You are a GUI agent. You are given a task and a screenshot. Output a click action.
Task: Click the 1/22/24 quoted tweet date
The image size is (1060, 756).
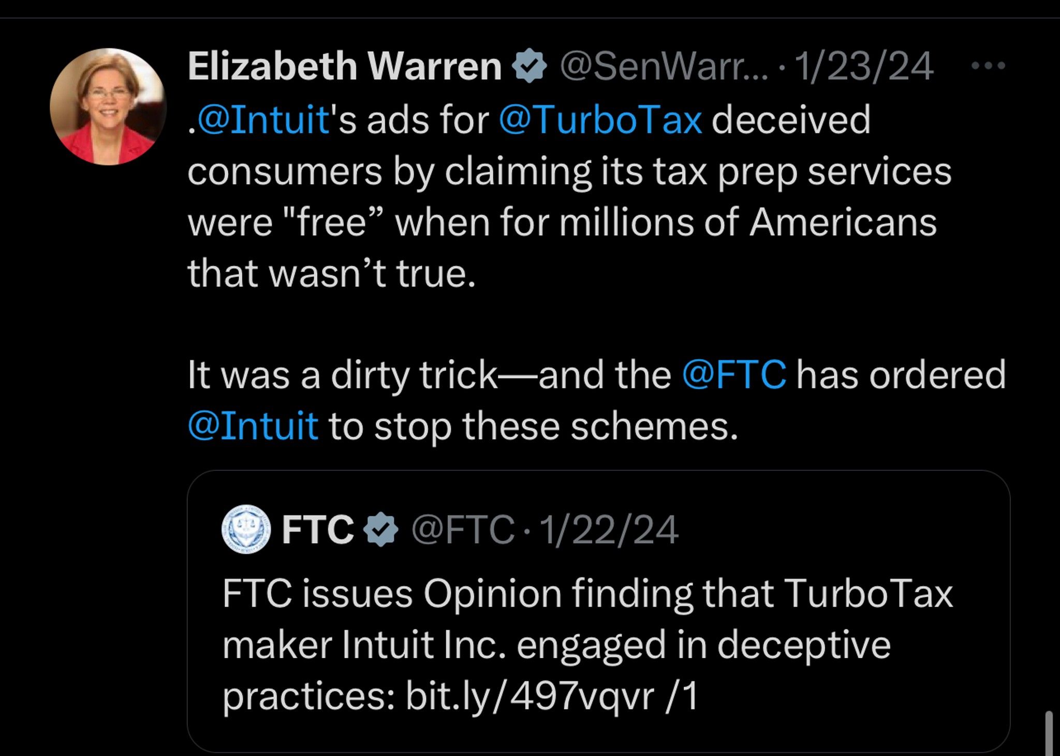(x=609, y=530)
